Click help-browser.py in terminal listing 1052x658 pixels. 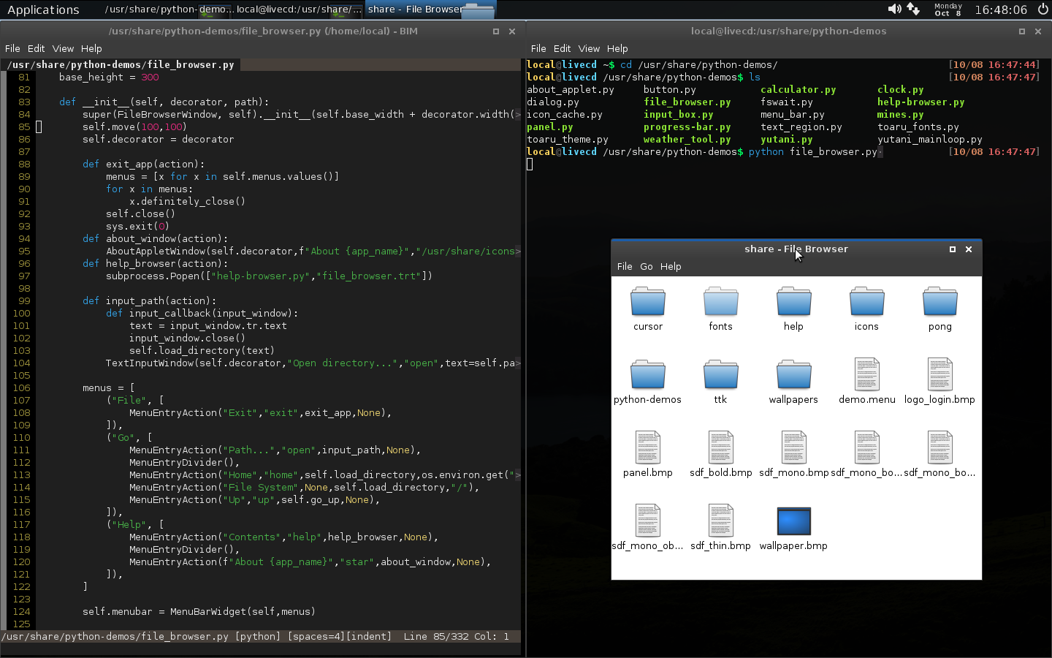click(920, 102)
